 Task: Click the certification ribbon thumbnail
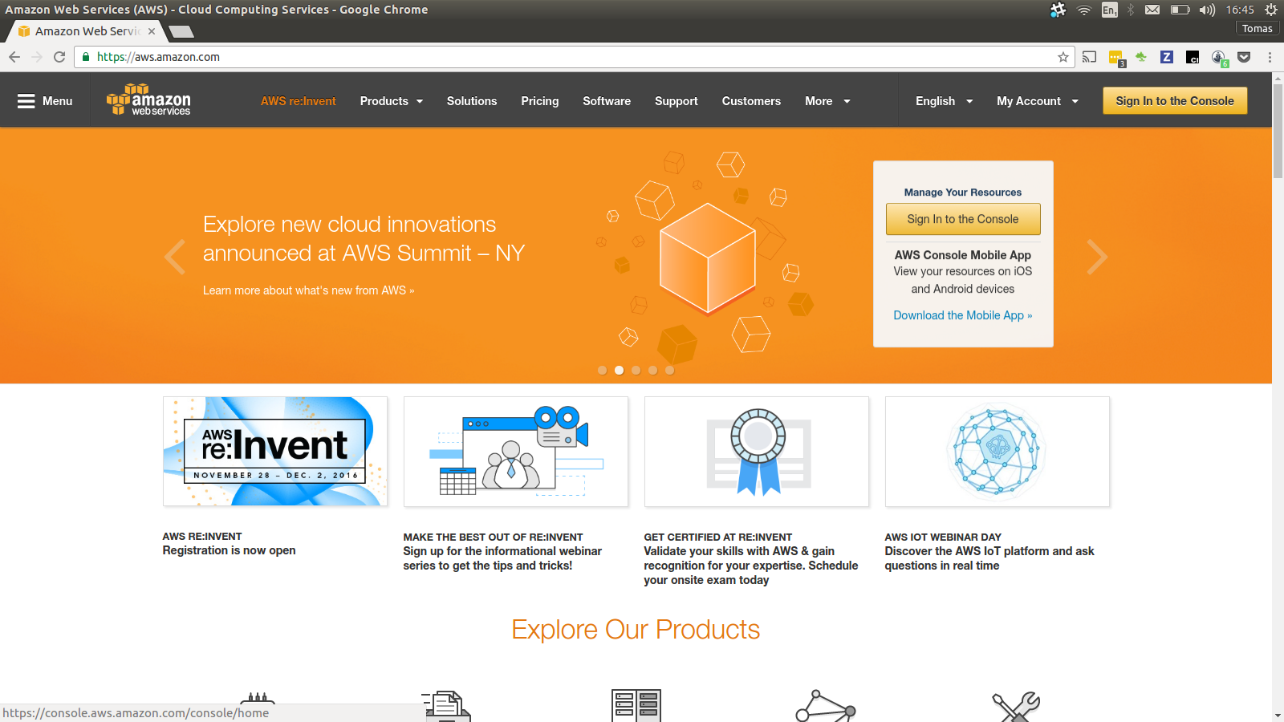pyautogui.click(x=757, y=452)
